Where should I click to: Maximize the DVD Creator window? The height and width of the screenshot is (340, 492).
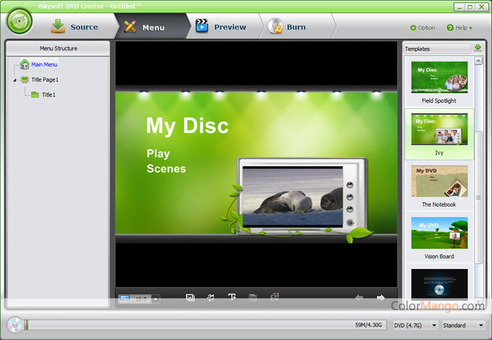tap(470, 7)
